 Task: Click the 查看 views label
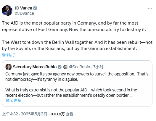click(70, 114)
